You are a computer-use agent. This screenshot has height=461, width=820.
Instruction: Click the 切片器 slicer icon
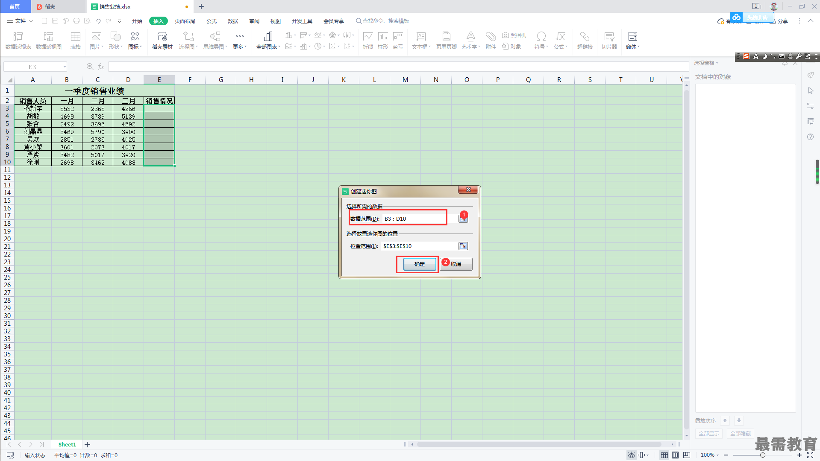[609, 41]
